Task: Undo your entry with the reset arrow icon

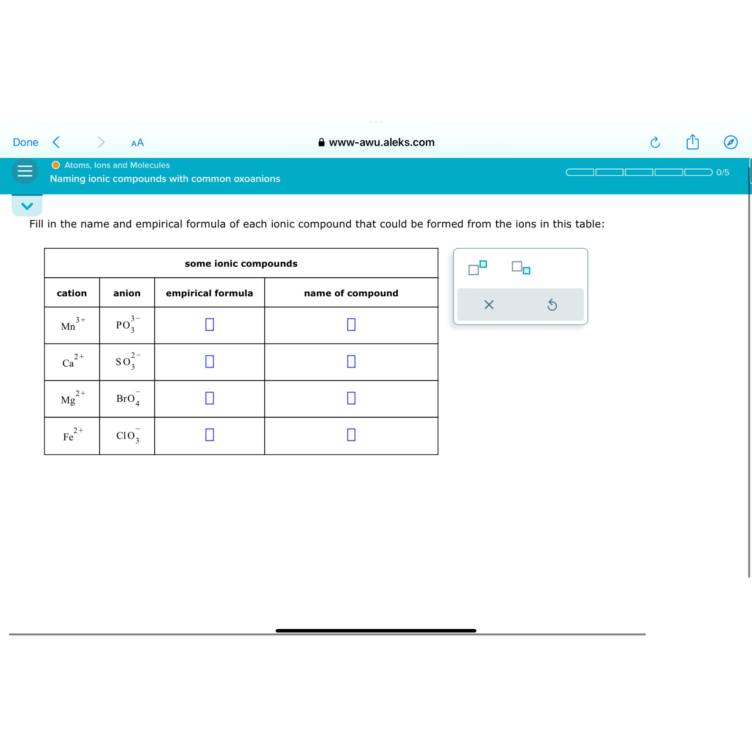Action: [553, 305]
